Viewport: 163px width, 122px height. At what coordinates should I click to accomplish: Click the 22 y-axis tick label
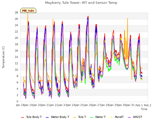click(16, 32)
